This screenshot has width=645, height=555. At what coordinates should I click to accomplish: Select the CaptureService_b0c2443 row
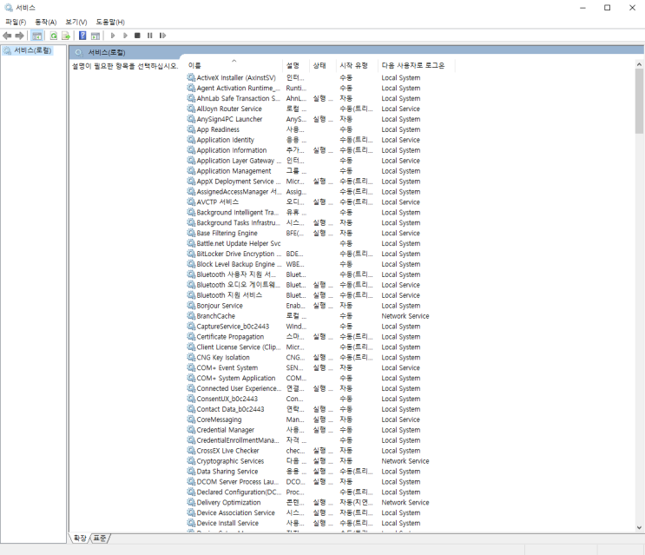(x=320, y=327)
